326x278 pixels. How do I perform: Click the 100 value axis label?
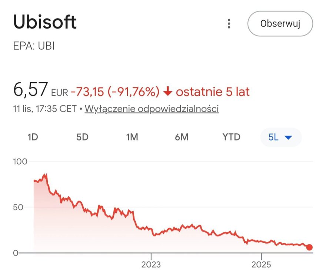click(x=20, y=162)
